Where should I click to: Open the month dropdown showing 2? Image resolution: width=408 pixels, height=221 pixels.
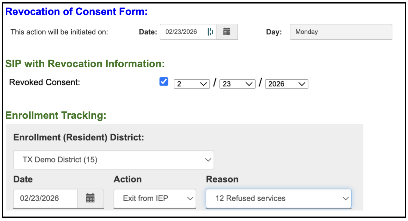(x=191, y=84)
